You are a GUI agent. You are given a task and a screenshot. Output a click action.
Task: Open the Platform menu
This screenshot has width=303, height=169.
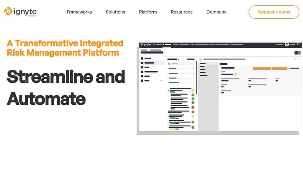[148, 12]
